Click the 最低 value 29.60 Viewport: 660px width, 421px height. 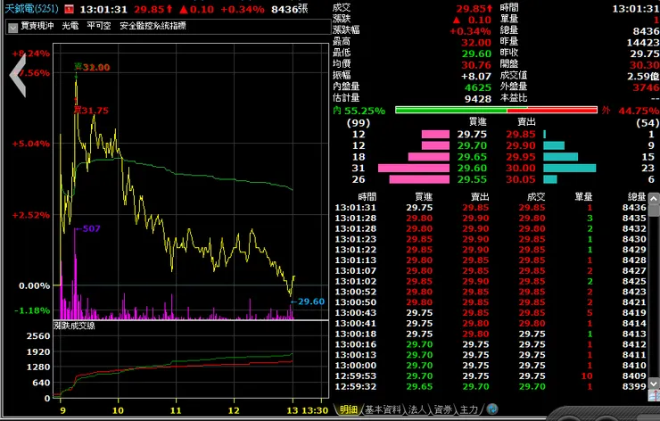tap(476, 54)
